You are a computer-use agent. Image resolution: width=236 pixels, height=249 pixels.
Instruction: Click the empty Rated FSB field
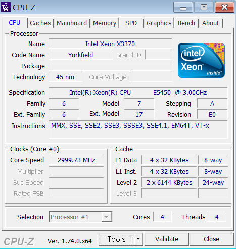[76, 194]
